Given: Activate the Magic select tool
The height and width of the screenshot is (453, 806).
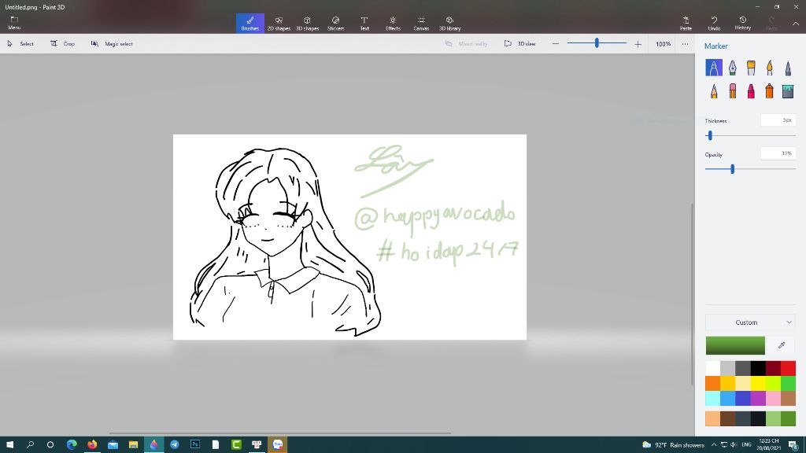Looking at the screenshot, I should [x=112, y=44].
